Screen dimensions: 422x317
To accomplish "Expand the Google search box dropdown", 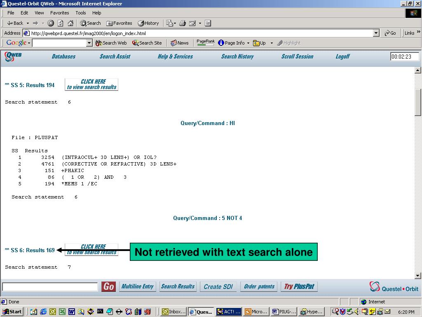I will 89,43.
